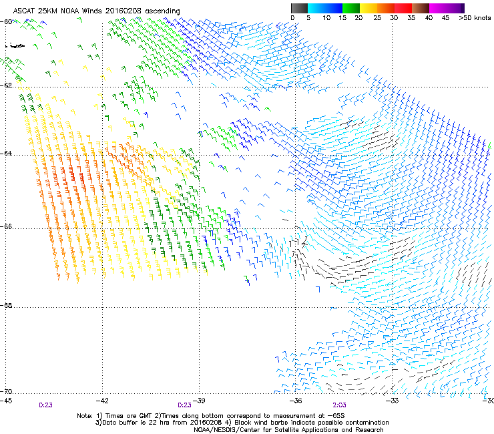Click the purple 2:03 swath time

pyautogui.click(x=339, y=405)
